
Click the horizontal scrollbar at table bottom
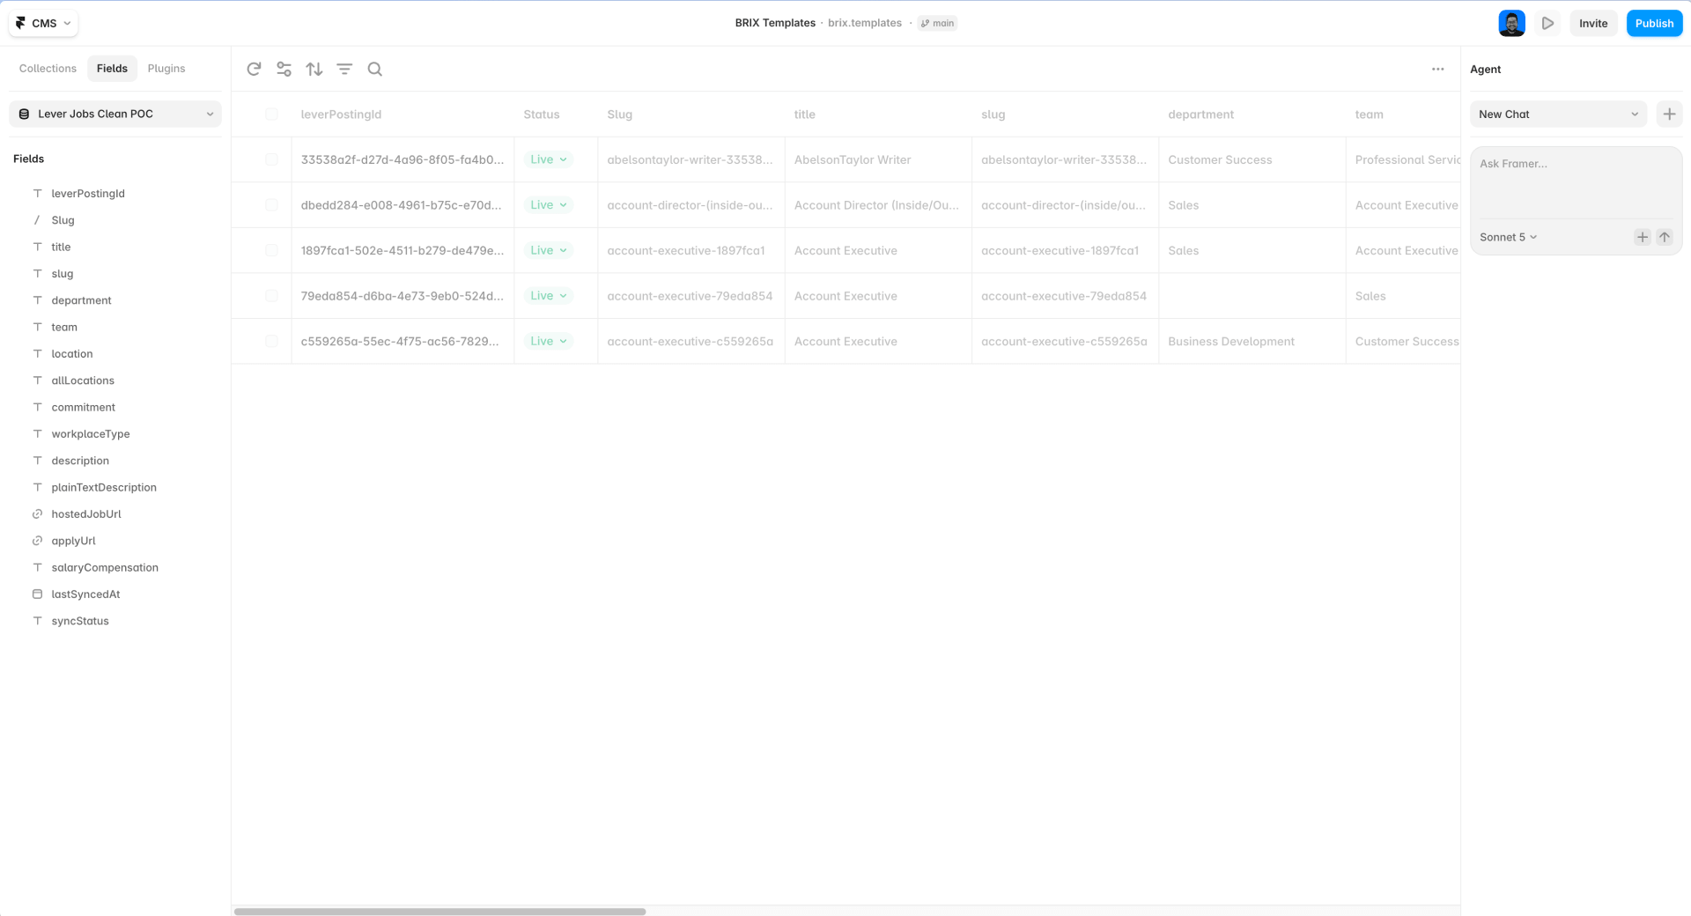439,912
